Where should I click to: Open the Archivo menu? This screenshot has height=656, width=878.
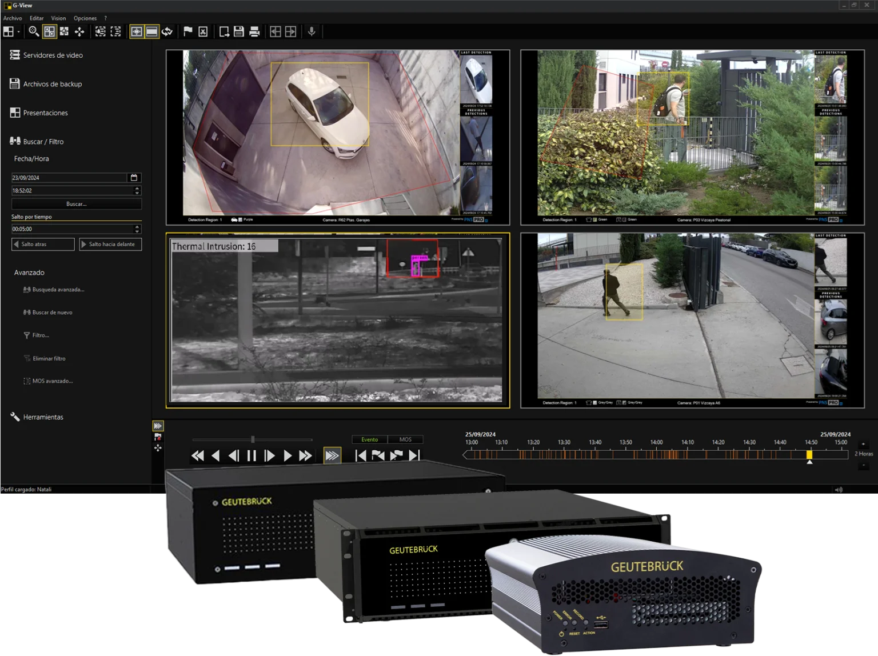click(13, 18)
